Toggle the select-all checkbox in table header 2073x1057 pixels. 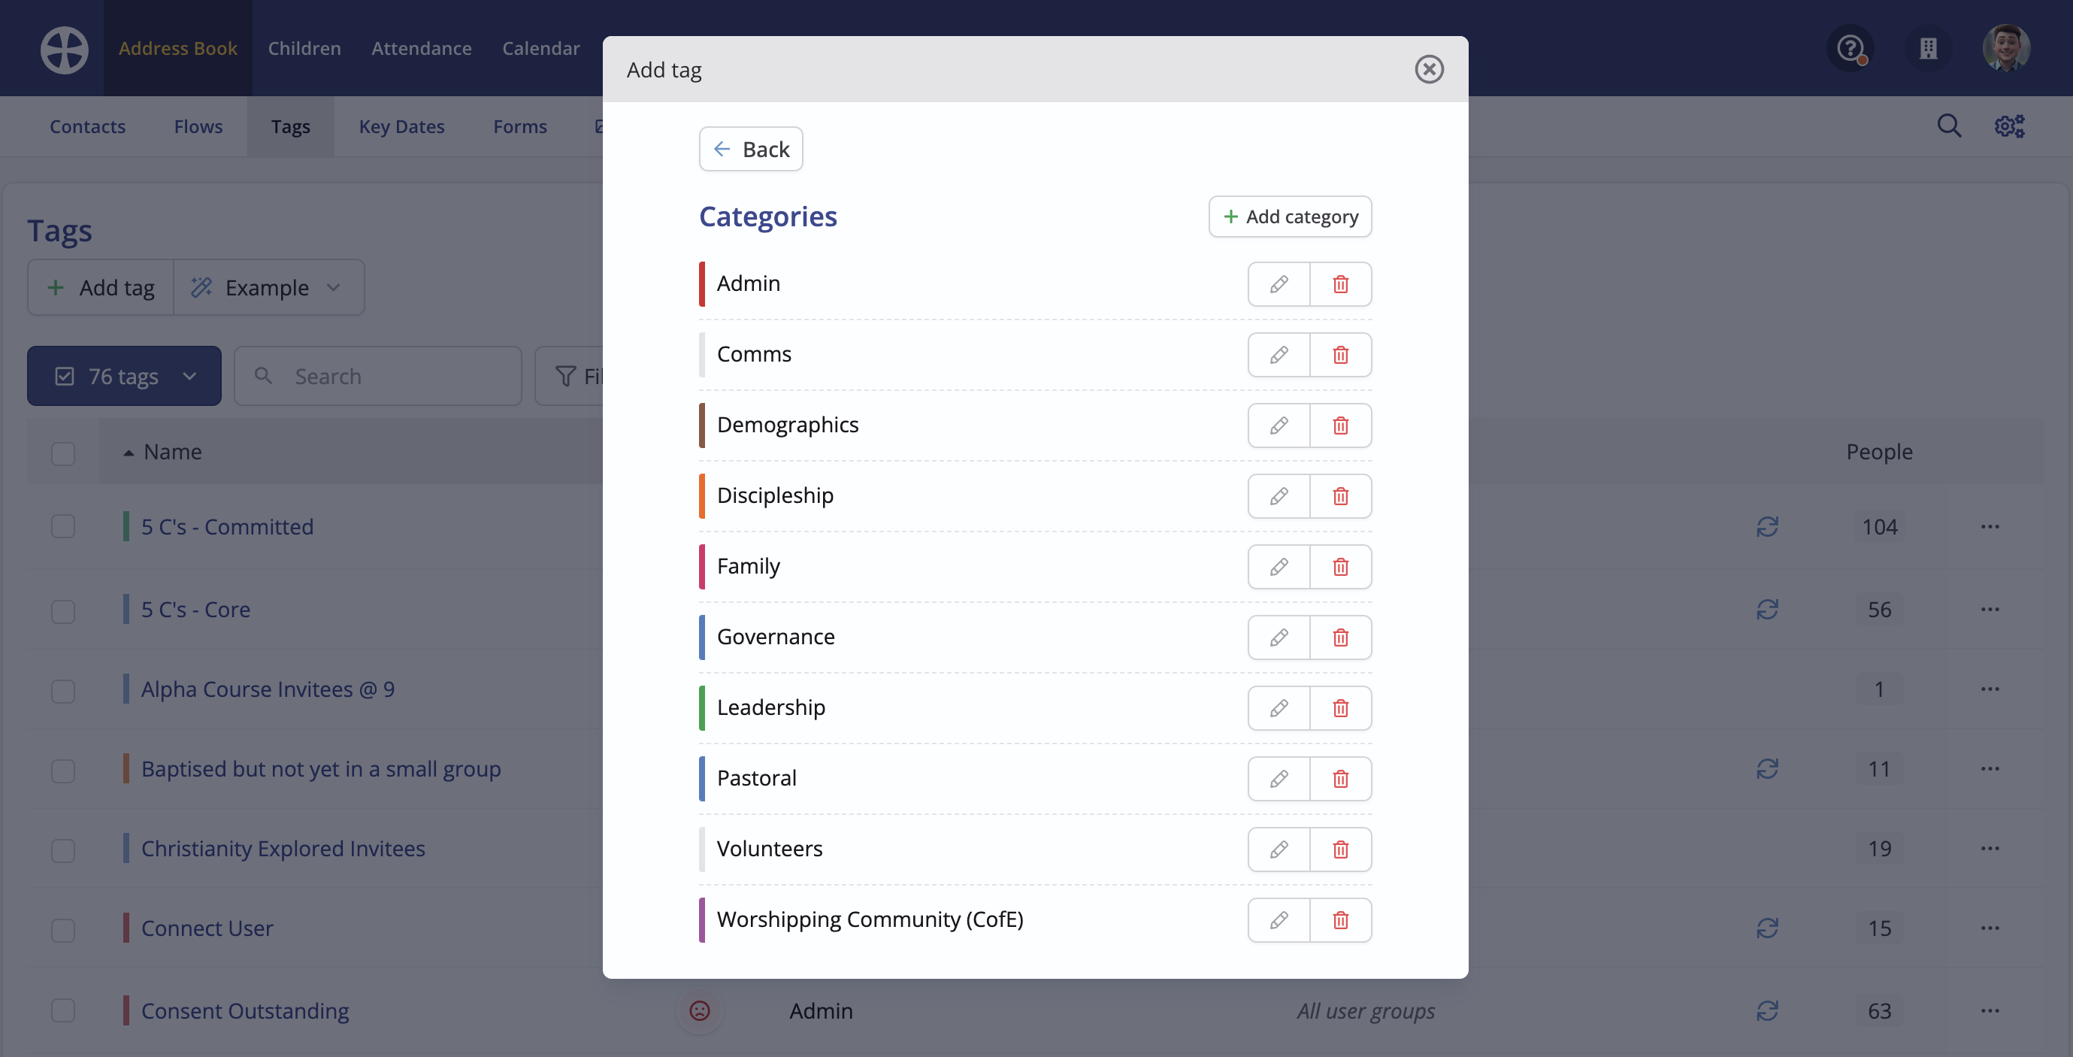[x=63, y=453]
